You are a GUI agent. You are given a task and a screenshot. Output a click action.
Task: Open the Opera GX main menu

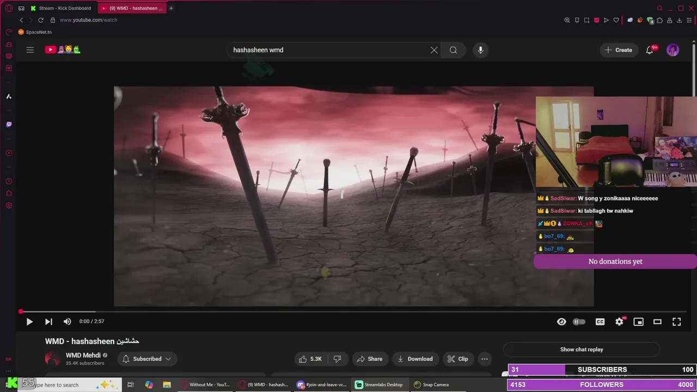pyautogui.click(x=9, y=8)
